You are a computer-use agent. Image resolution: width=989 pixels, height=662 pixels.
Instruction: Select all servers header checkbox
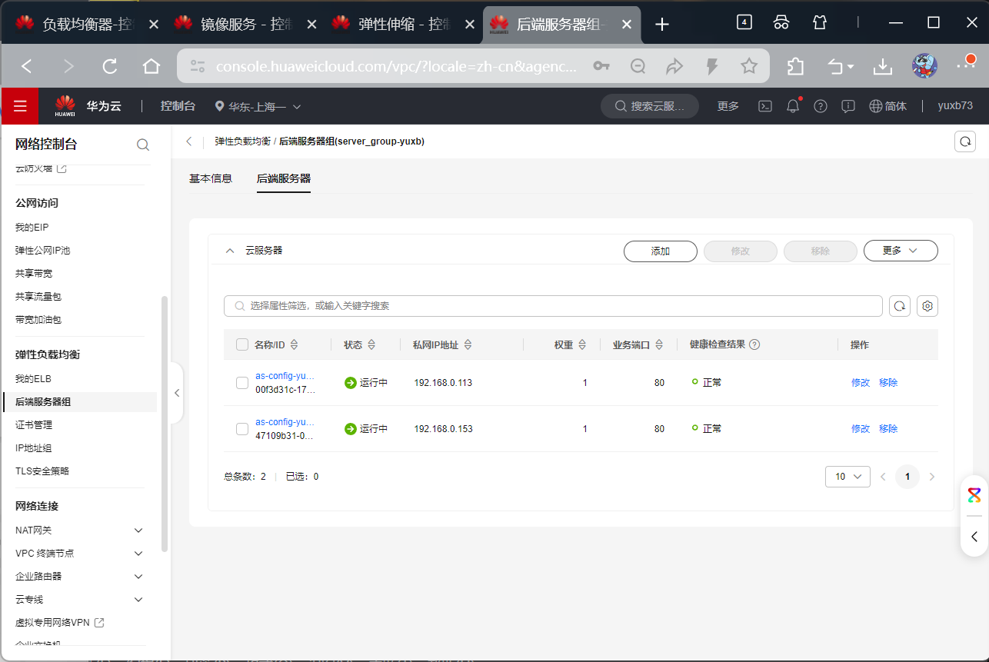pyautogui.click(x=242, y=344)
